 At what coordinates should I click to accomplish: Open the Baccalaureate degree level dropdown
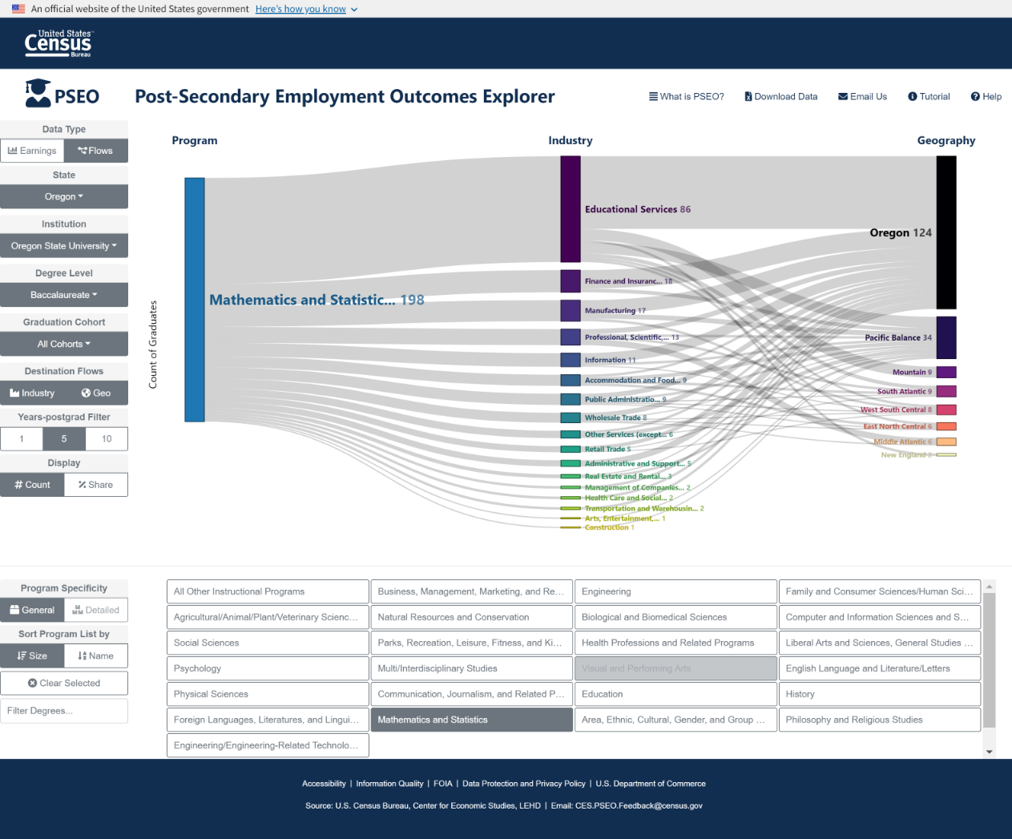click(64, 295)
